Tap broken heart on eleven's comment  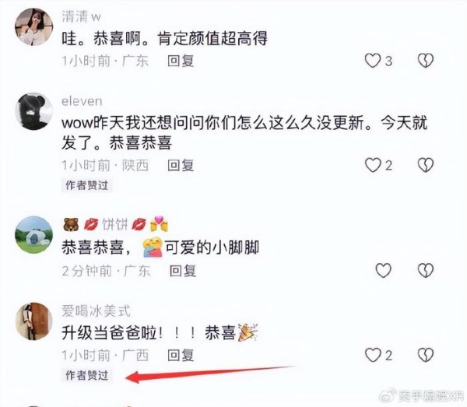click(x=425, y=165)
